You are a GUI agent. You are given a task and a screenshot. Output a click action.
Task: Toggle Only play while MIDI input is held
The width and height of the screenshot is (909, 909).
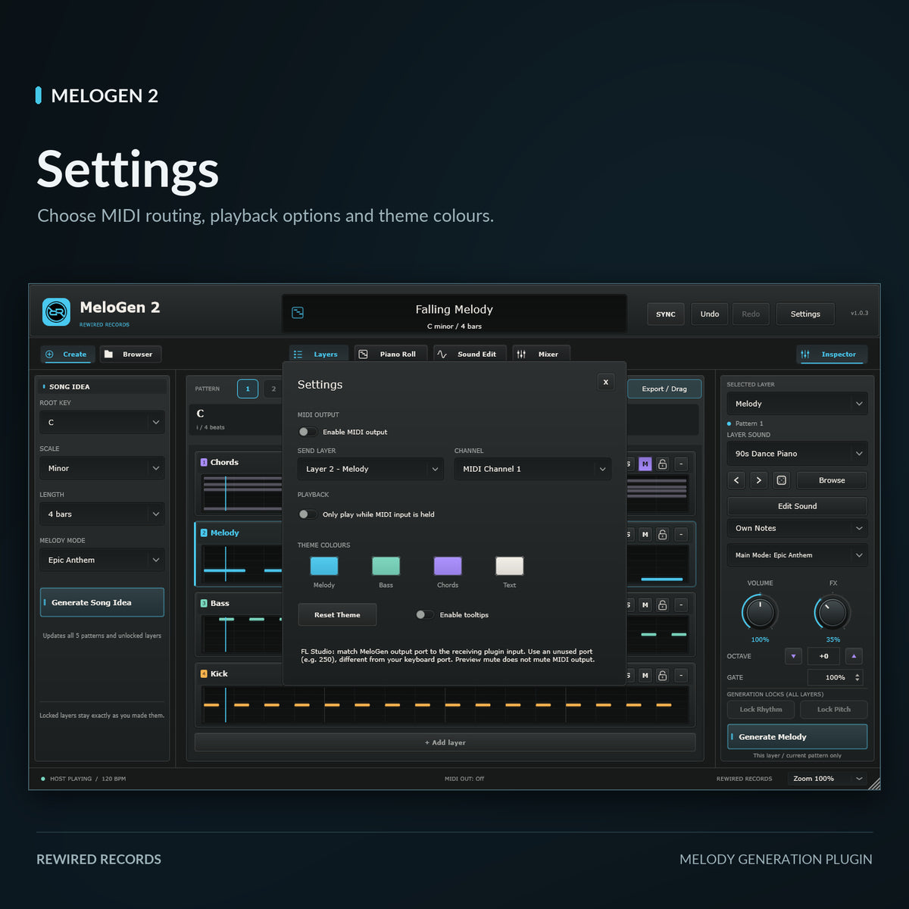point(308,514)
